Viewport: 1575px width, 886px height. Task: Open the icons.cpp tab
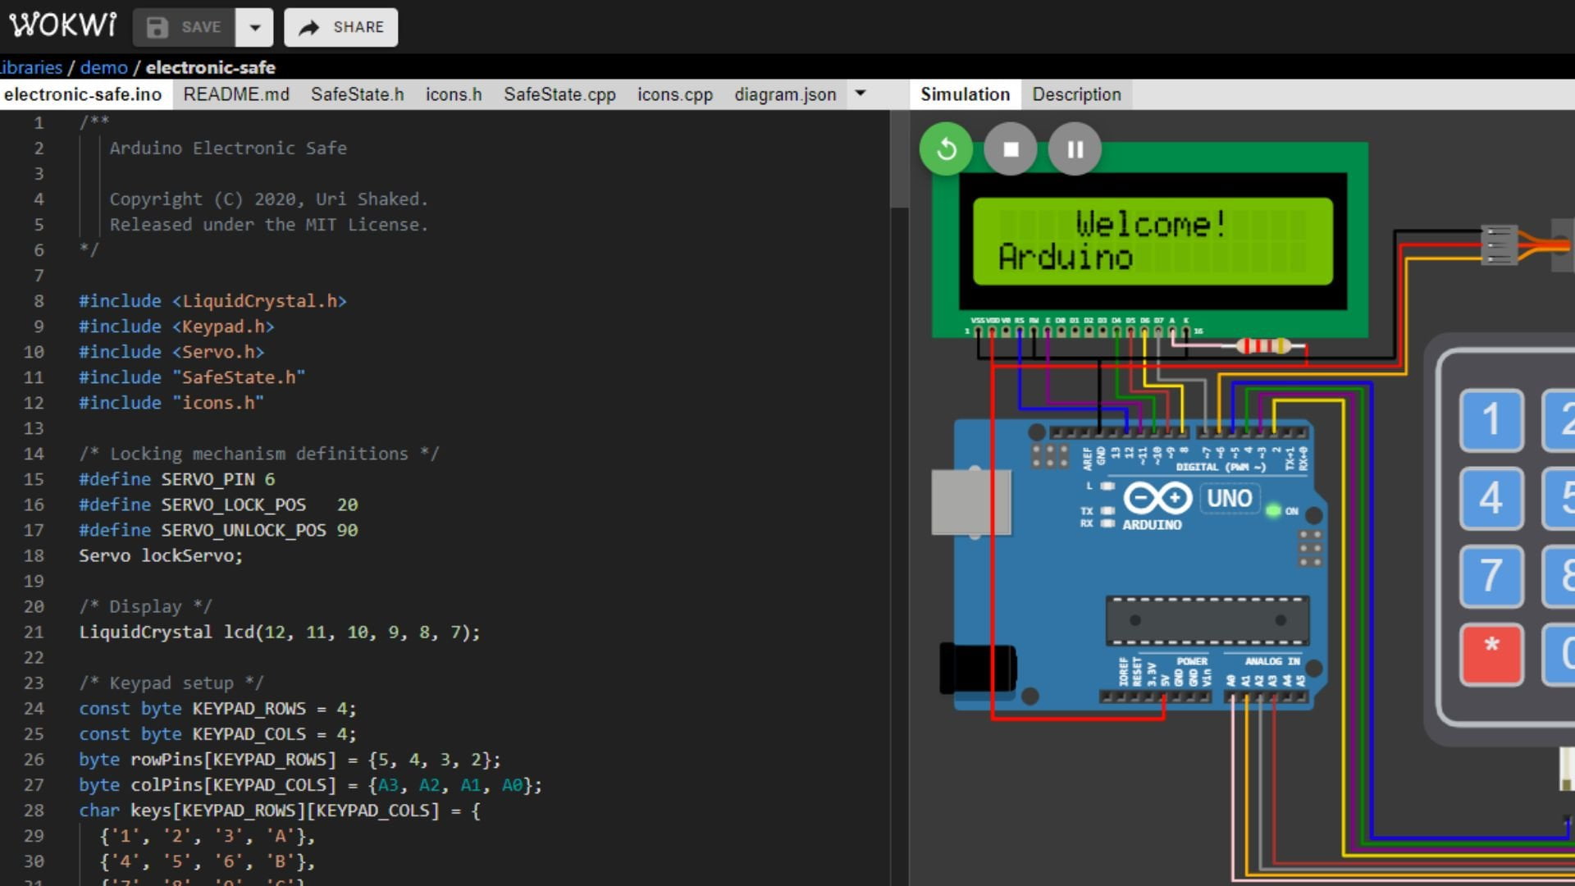point(675,94)
